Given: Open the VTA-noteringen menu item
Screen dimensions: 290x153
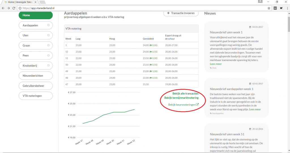Looking at the screenshot, I should coord(36,96).
